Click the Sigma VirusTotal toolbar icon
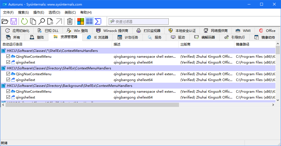The width and height of the screenshot is (281, 146). coord(98,21)
